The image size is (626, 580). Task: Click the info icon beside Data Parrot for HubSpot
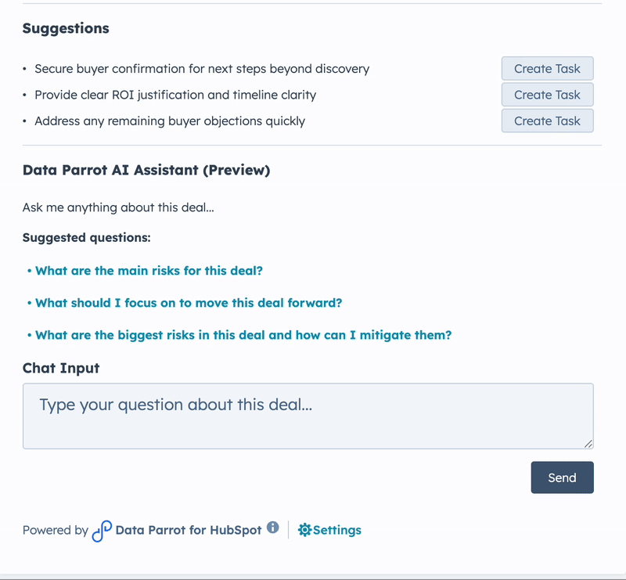tap(272, 528)
